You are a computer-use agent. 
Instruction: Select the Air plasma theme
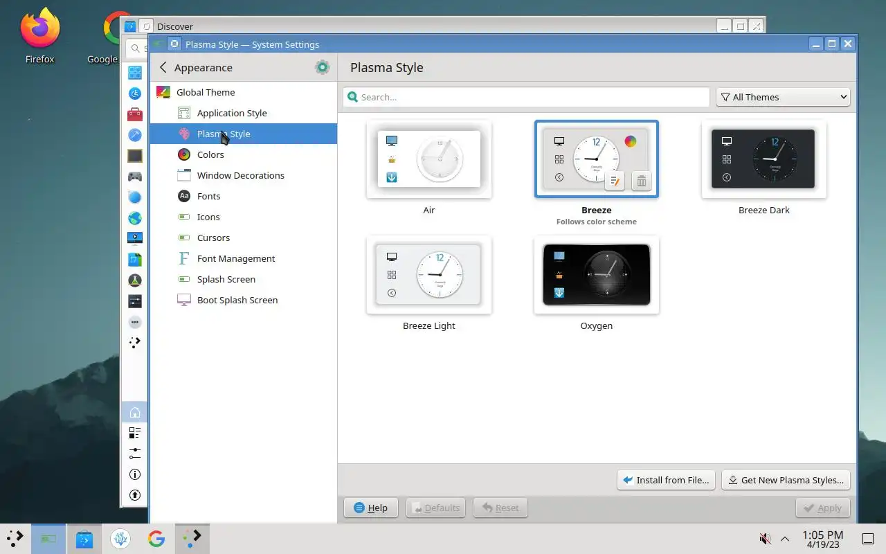coord(429,159)
